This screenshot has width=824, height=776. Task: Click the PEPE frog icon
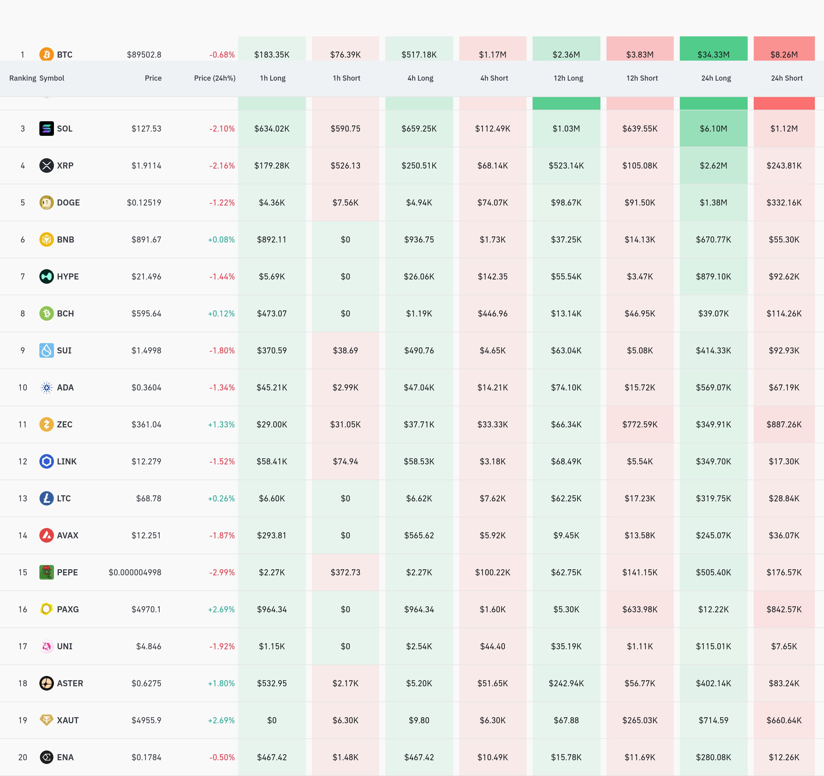point(46,572)
